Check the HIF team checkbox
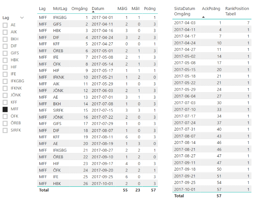Viewport: 263px width, 204px height. coord(5,67)
